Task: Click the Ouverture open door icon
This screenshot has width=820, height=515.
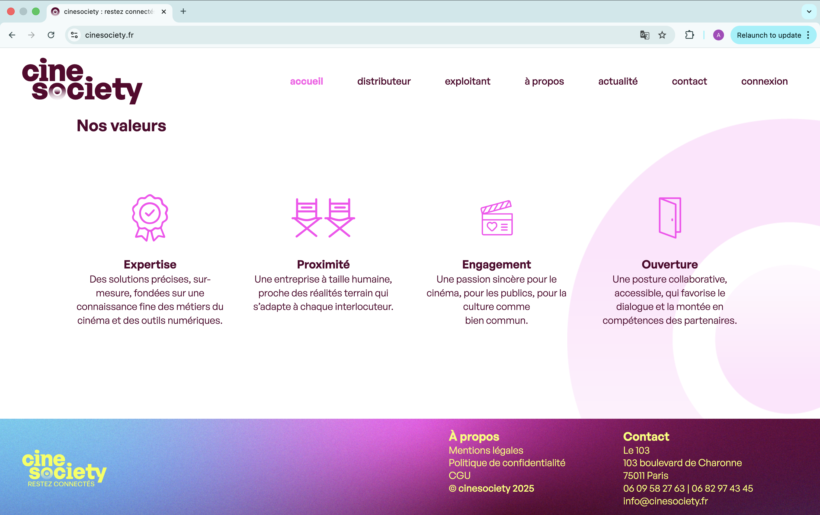Action: (x=670, y=218)
